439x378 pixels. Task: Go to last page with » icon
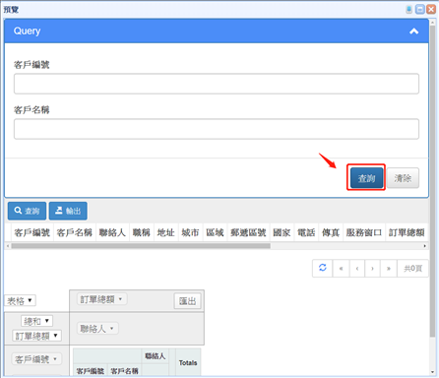[x=389, y=269]
